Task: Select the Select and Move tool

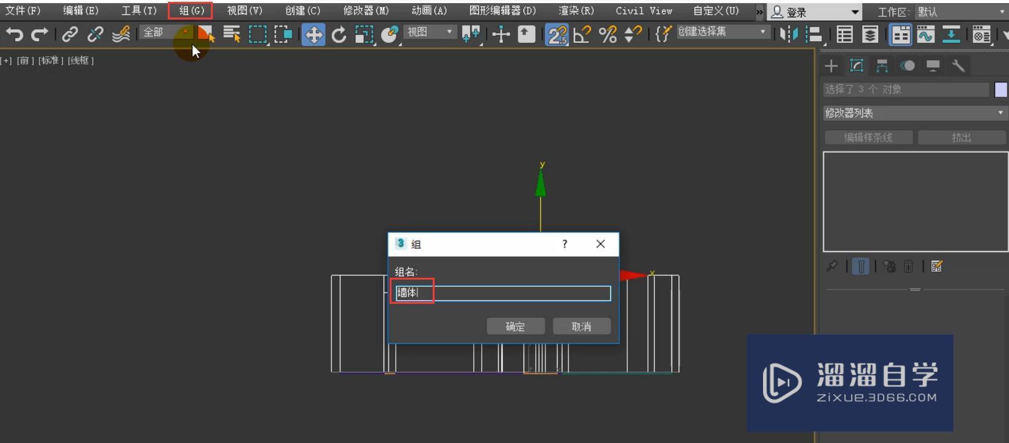Action: [313, 34]
